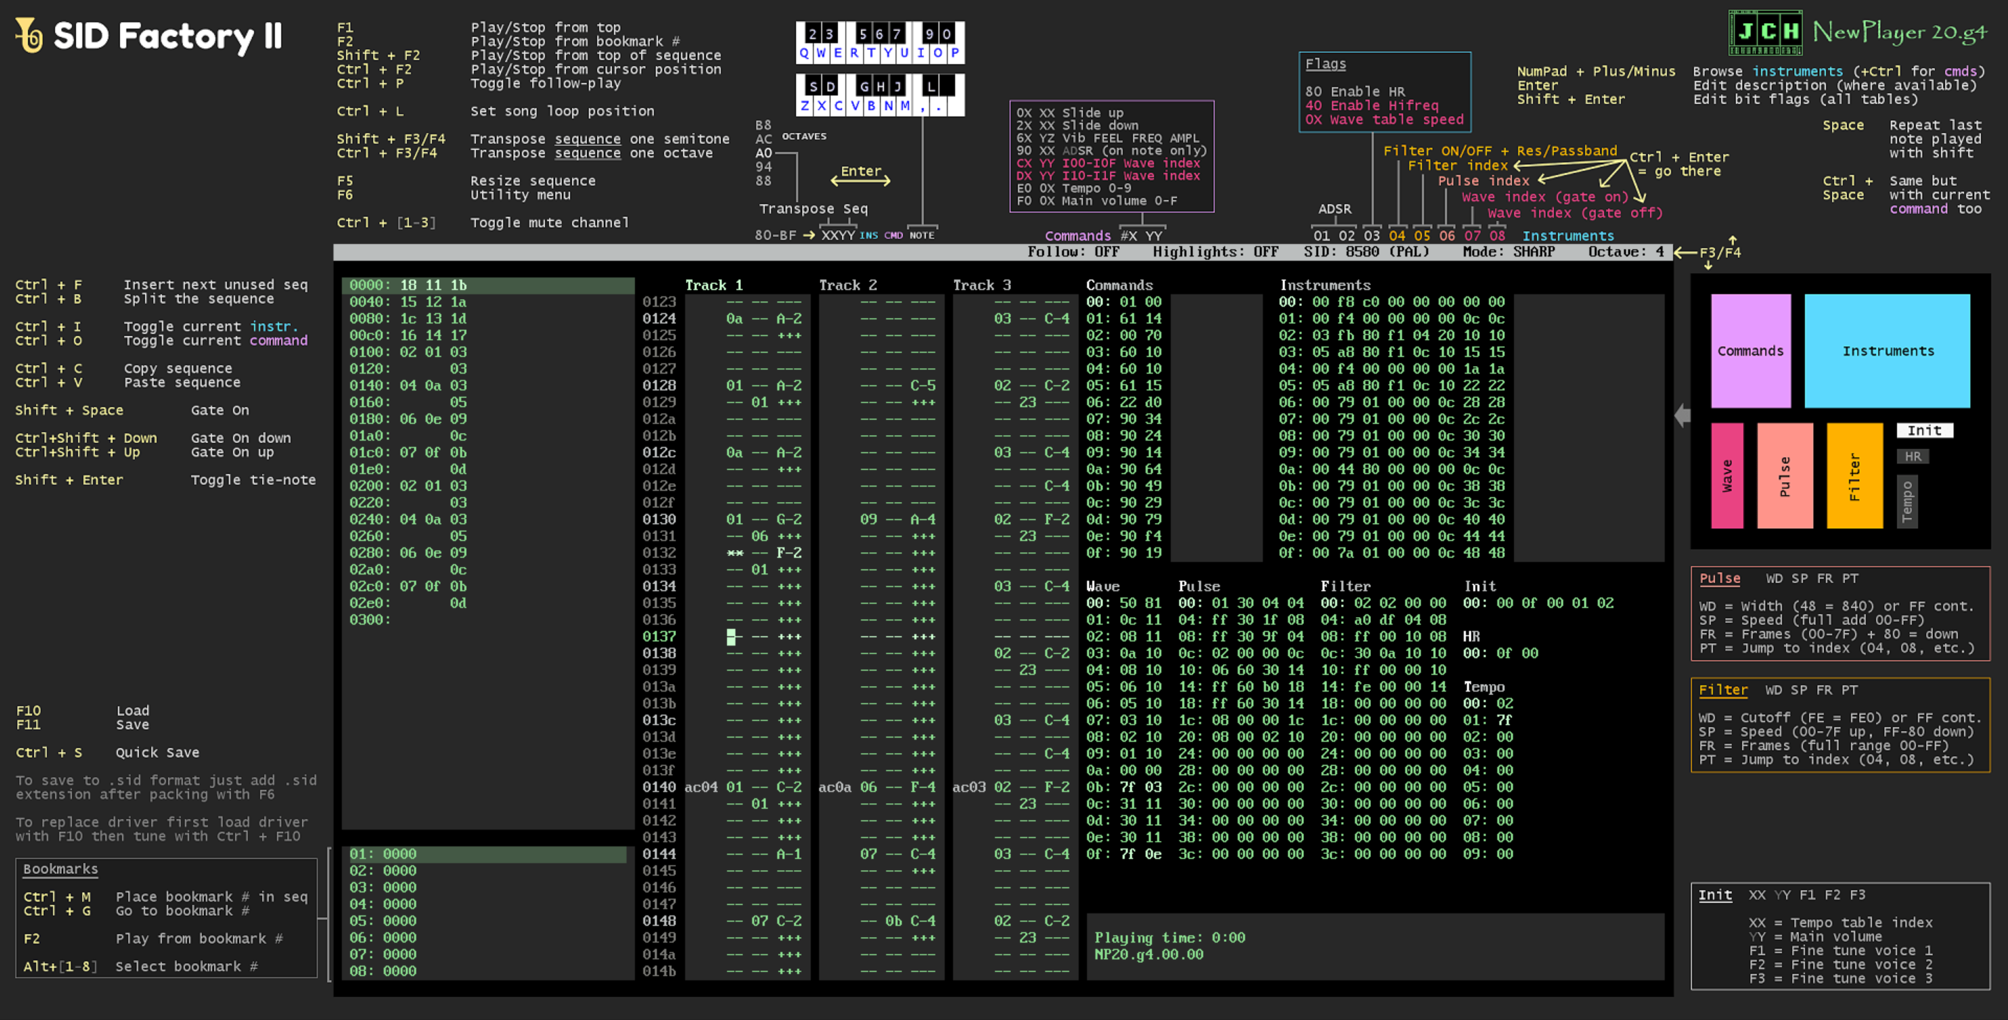Image resolution: width=2008 pixels, height=1020 pixels.
Task: Select Filter table row 04: a0 df 04 08
Action: (1384, 620)
